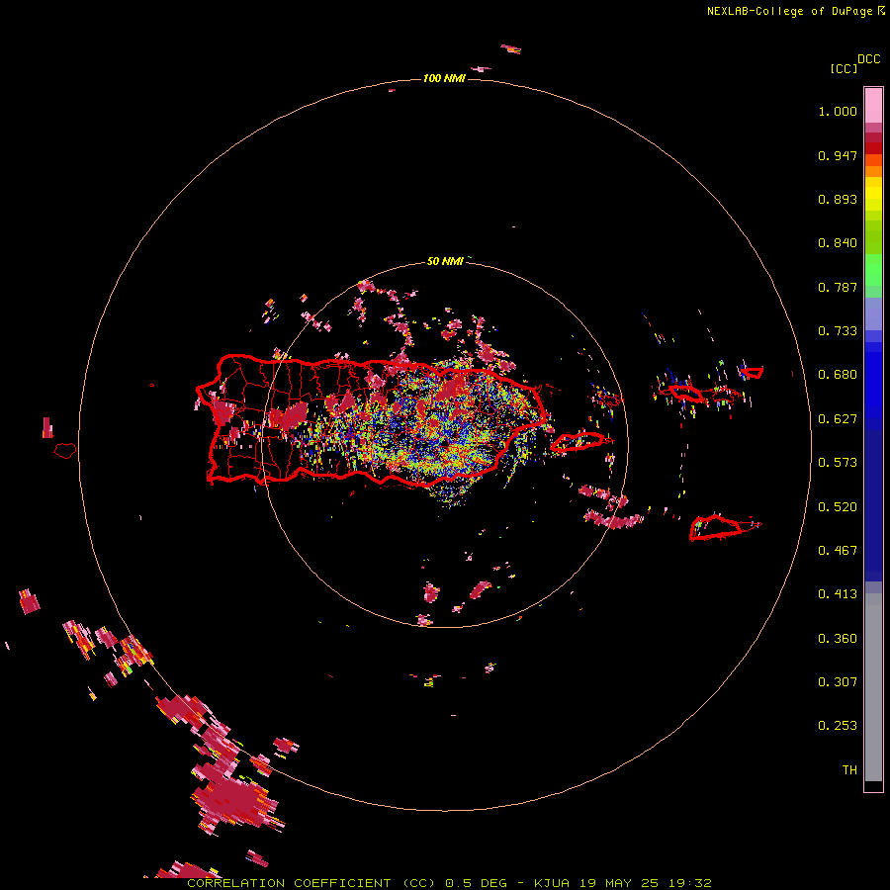
Task: Select the 0.467 scale value
Action: pos(838,551)
